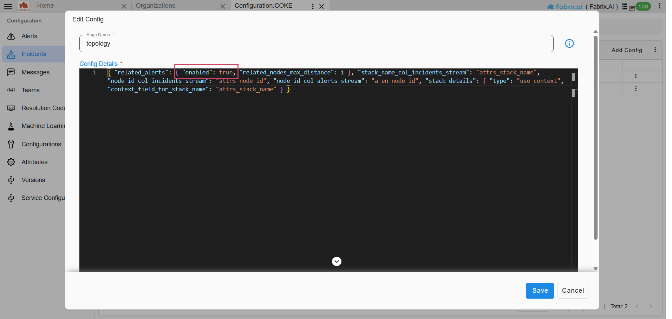Switch to the Home tab
The image size is (672, 319).
45,6
